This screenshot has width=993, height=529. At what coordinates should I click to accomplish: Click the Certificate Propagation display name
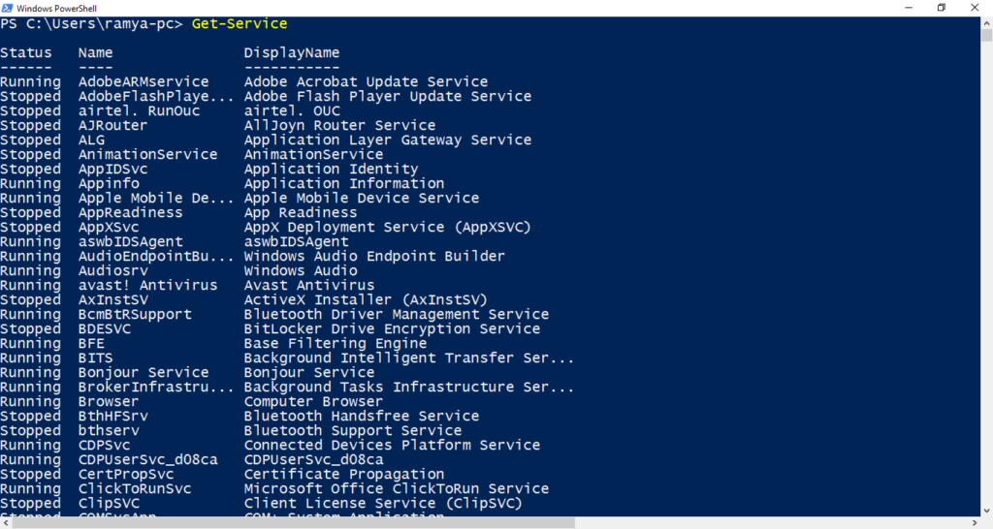pyautogui.click(x=344, y=475)
